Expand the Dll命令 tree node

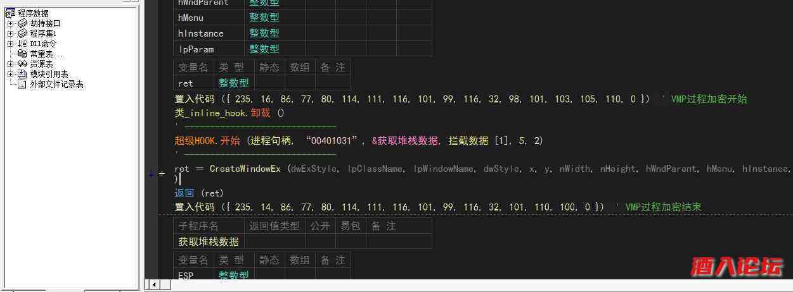pos(10,44)
